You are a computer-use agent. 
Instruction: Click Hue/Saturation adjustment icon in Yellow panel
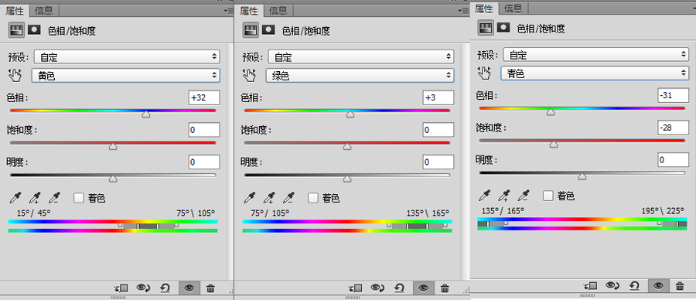[16, 29]
